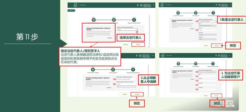Switch EN language selector in bottom-left screenshot
The width and height of the screenshot is (246, 112).
(153, 55)
